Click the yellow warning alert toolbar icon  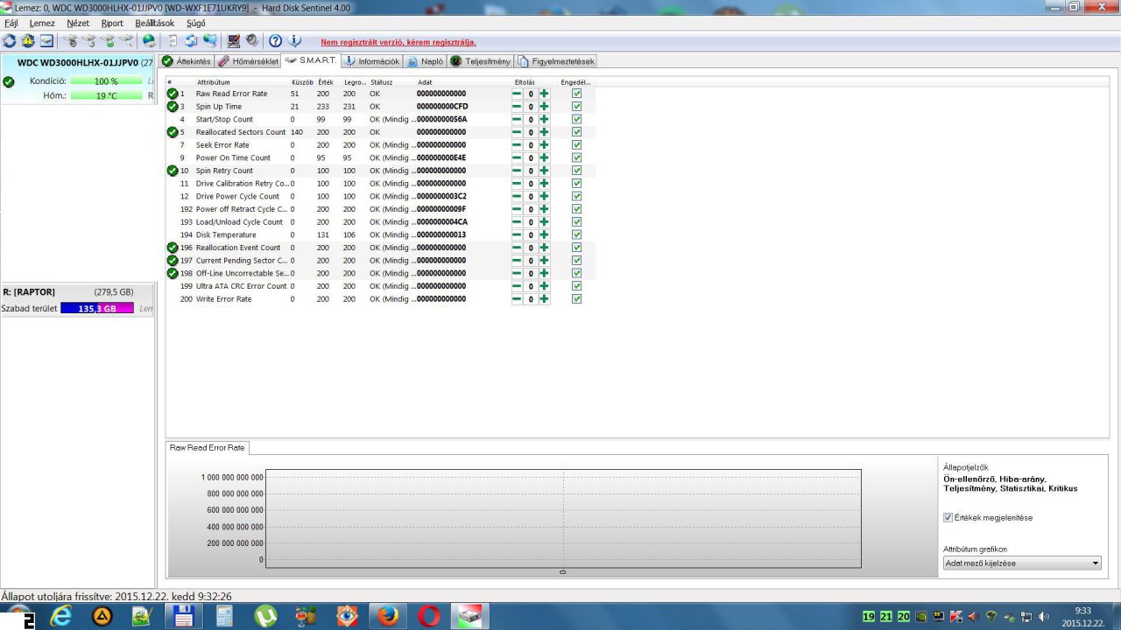(28, 41)
